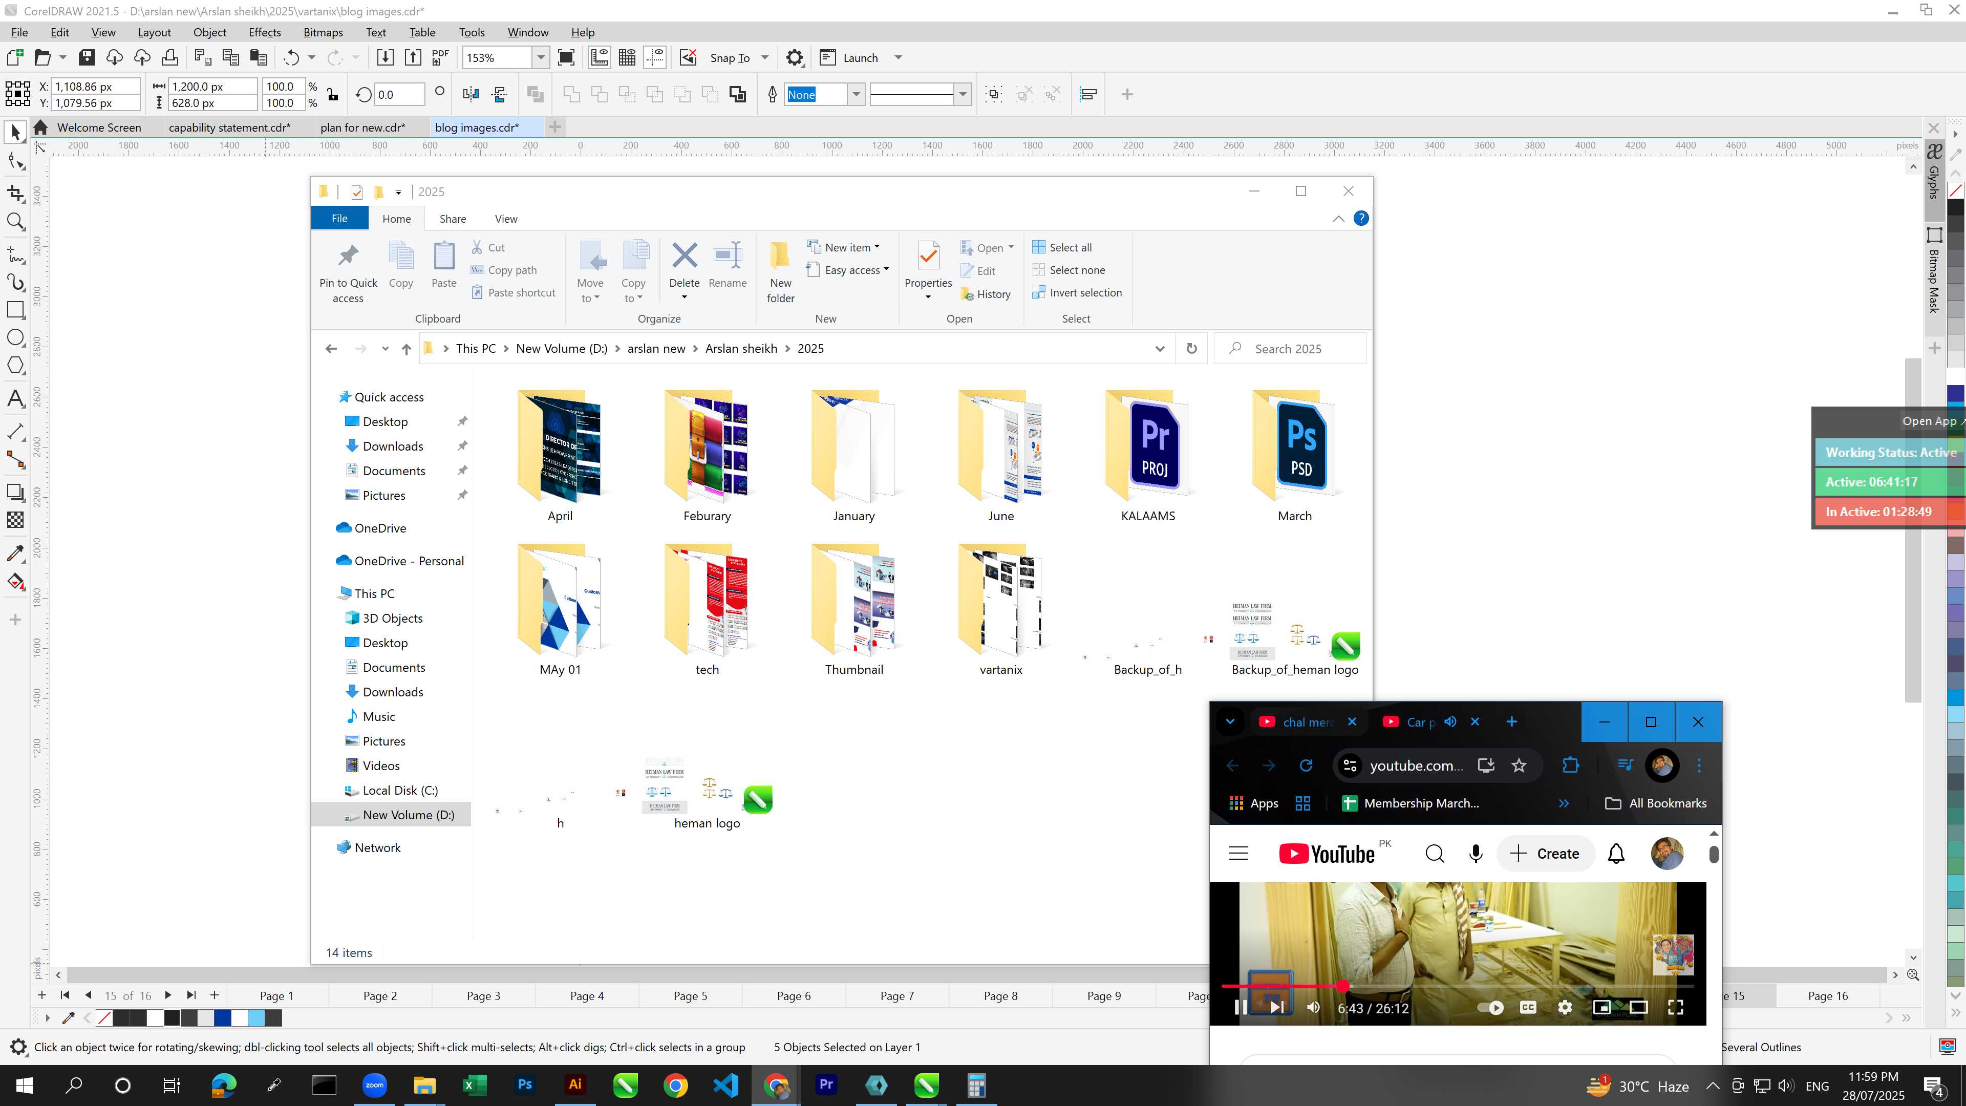Select the Transparency tool in toolbox
The height and width of the screenshot is (1106, 1966).
pyautogui.click(x=15, y=520)
